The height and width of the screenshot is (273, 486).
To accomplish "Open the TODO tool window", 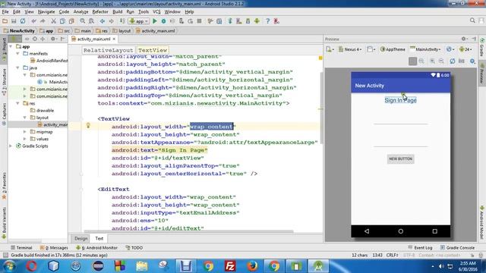I will (x=134, y=248).
